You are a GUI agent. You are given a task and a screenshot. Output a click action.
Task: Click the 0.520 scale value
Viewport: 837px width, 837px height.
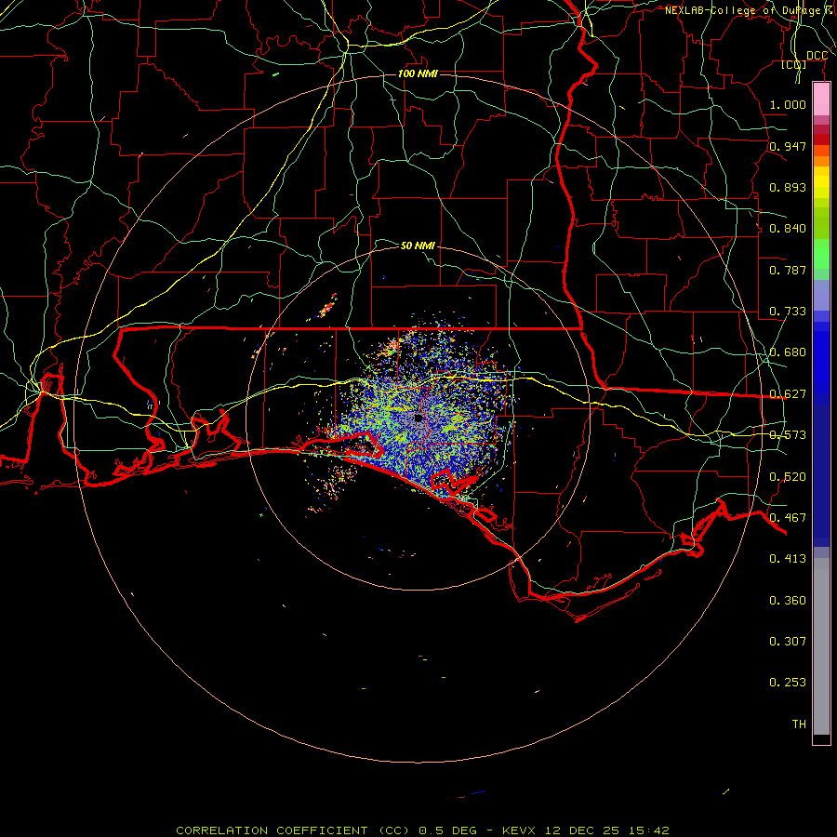click(x=788, y=477)
